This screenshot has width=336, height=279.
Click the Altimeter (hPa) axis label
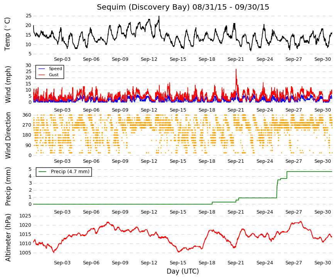tap(8, 237)
